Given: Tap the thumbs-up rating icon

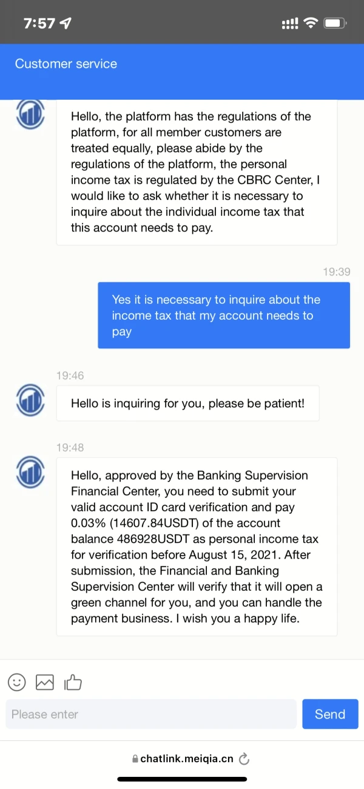Looking at the screenshot, I should click(73, 682).
